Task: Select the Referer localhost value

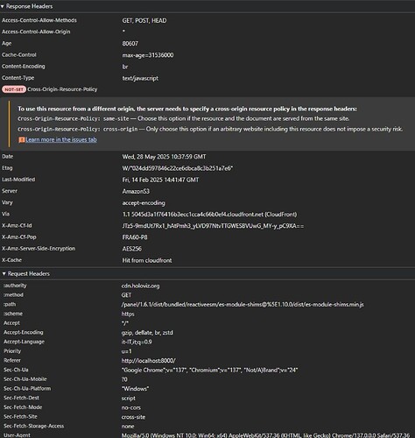Action: coord(149,361)
